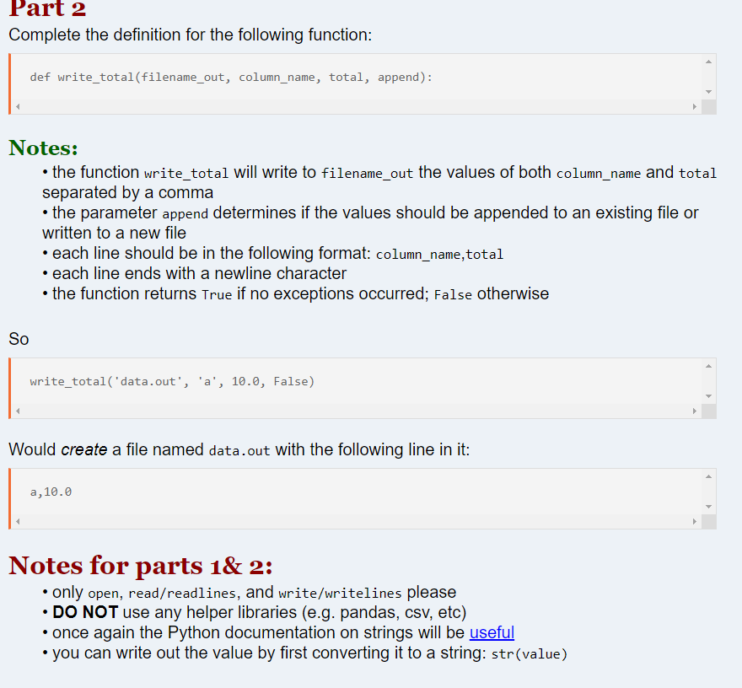Click the up scroll arrow on the function definition code box

(x=709, y=61)
